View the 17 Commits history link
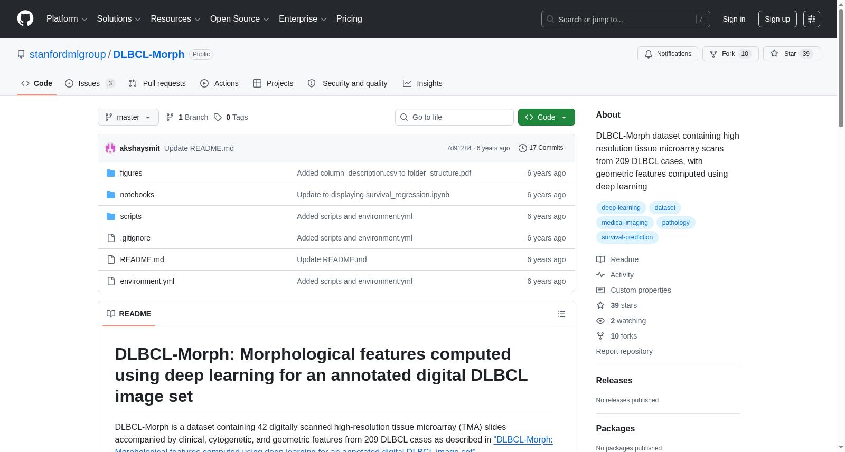This screenshot has width=845, height=452. click(x=541, y=148)
